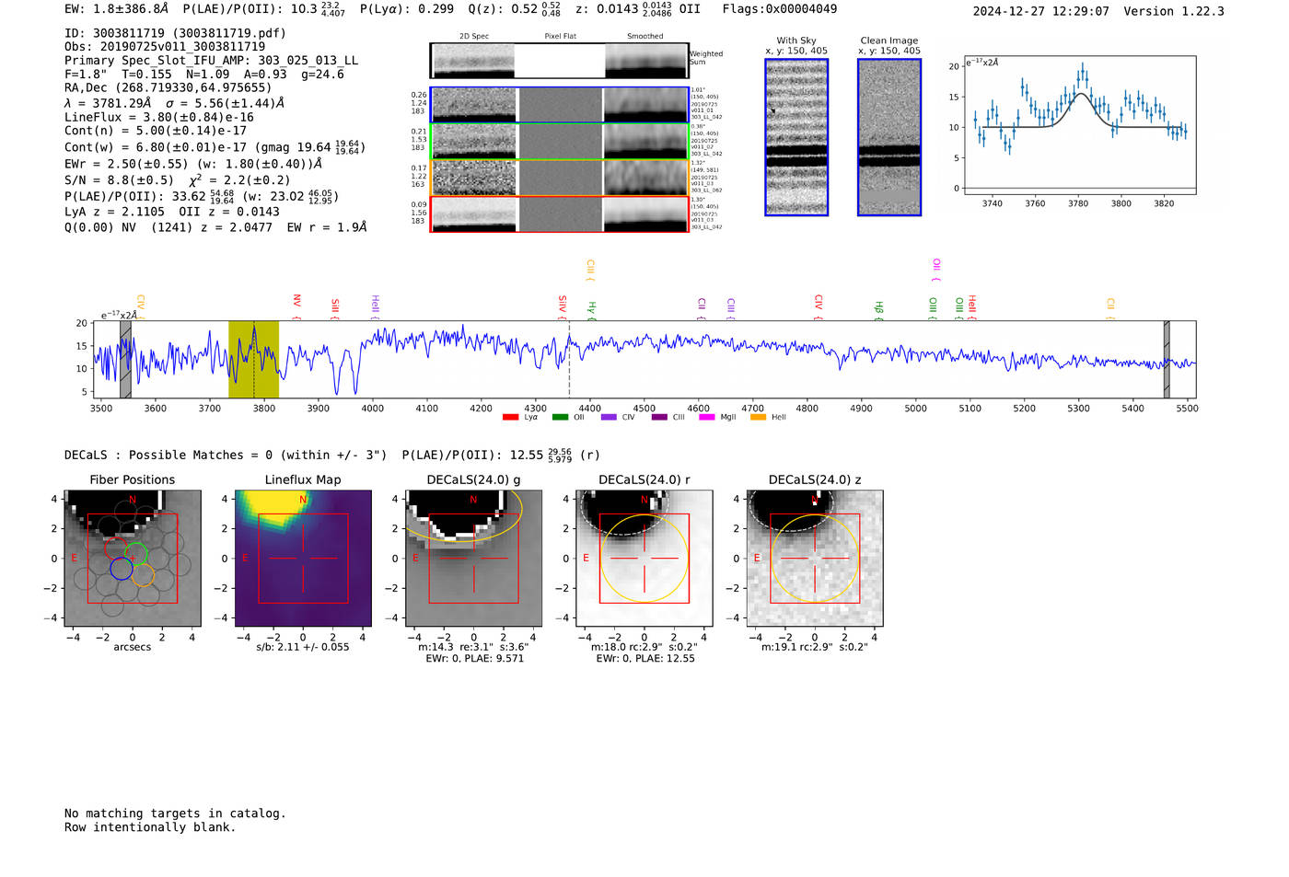The height and width of the screenshot is (877, 1289).
Task: Open the Fiber Positions image
Action: point(133,558)
